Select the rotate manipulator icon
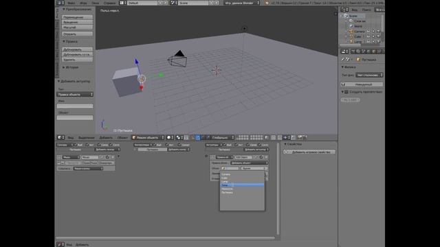The width and height of the screenshot is (440, 247). tap(203, 137)
